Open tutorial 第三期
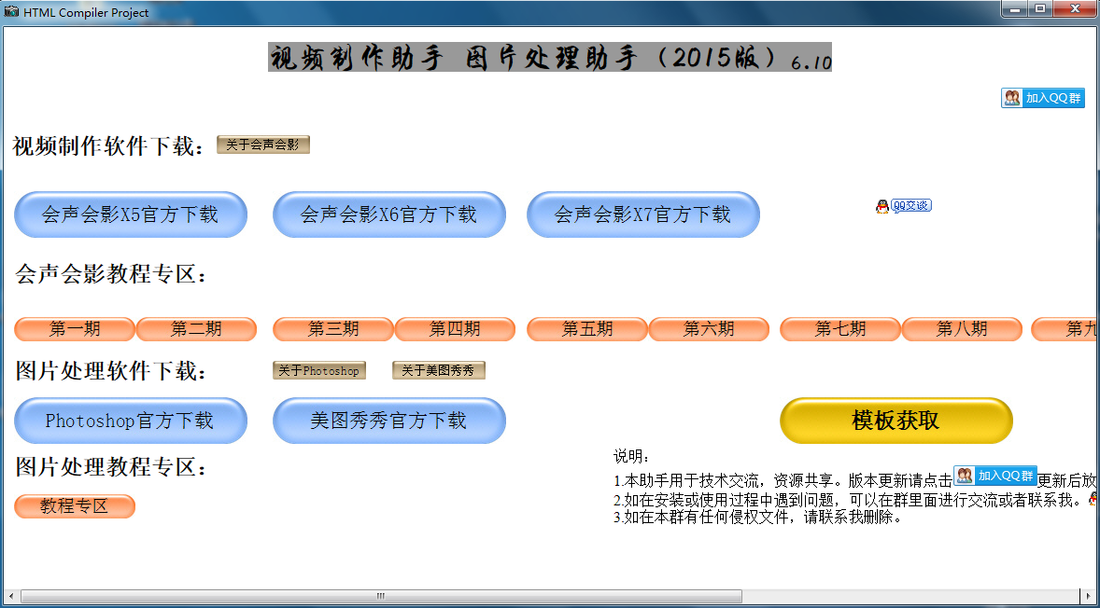Image resolution: width=1100 pixels, height=608 pixels. click(333, 329)
